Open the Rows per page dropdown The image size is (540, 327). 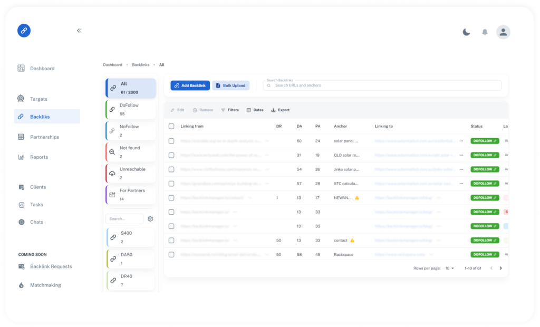pos(450,268)
